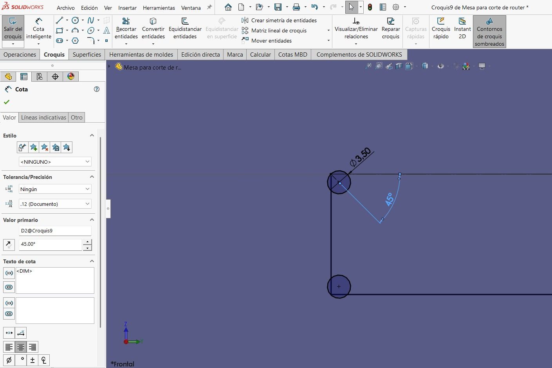This screenshot has height=368, width=552.
Task: Open the Options gear icon
Action: coord(396,7)
